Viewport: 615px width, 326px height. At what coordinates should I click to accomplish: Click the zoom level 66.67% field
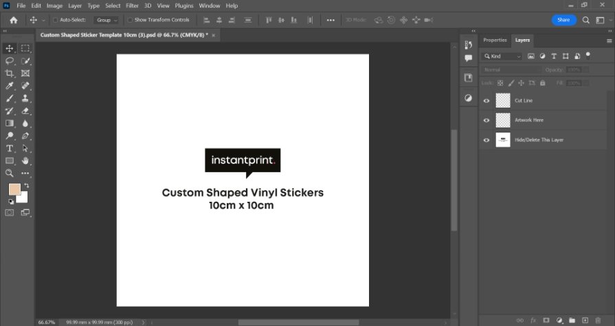tap(46, 323)
